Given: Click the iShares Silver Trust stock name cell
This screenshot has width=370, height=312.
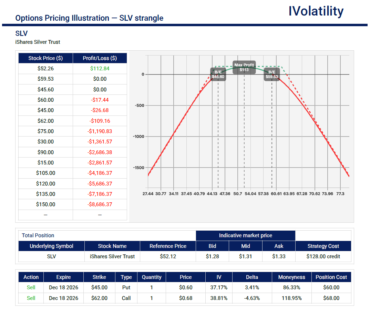Looking at the screenshot, I should pyautogui.click(x=112, y=256).
